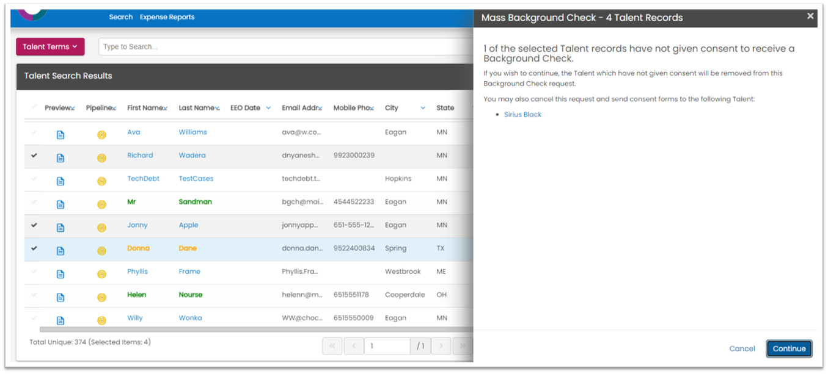The height and width of the screenshot is (374, 828).
Task: Select the Ava Williams row checkbox
Action: tap(34, 132)
